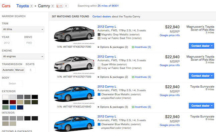Pick the green exterior color swatch
216x132 pixels.
coord(5,107)
